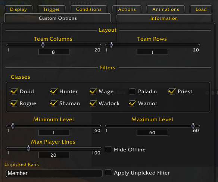Select the Actions tab
This screenshot has width=218, height=182.
pos(127,9)
